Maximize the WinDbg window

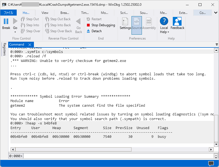click(x=200, y=5)
